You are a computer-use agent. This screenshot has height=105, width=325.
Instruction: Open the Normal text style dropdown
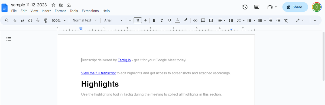click(x=84, y=20)
